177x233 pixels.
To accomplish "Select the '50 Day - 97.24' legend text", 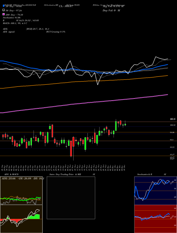I will coord(13,11).
